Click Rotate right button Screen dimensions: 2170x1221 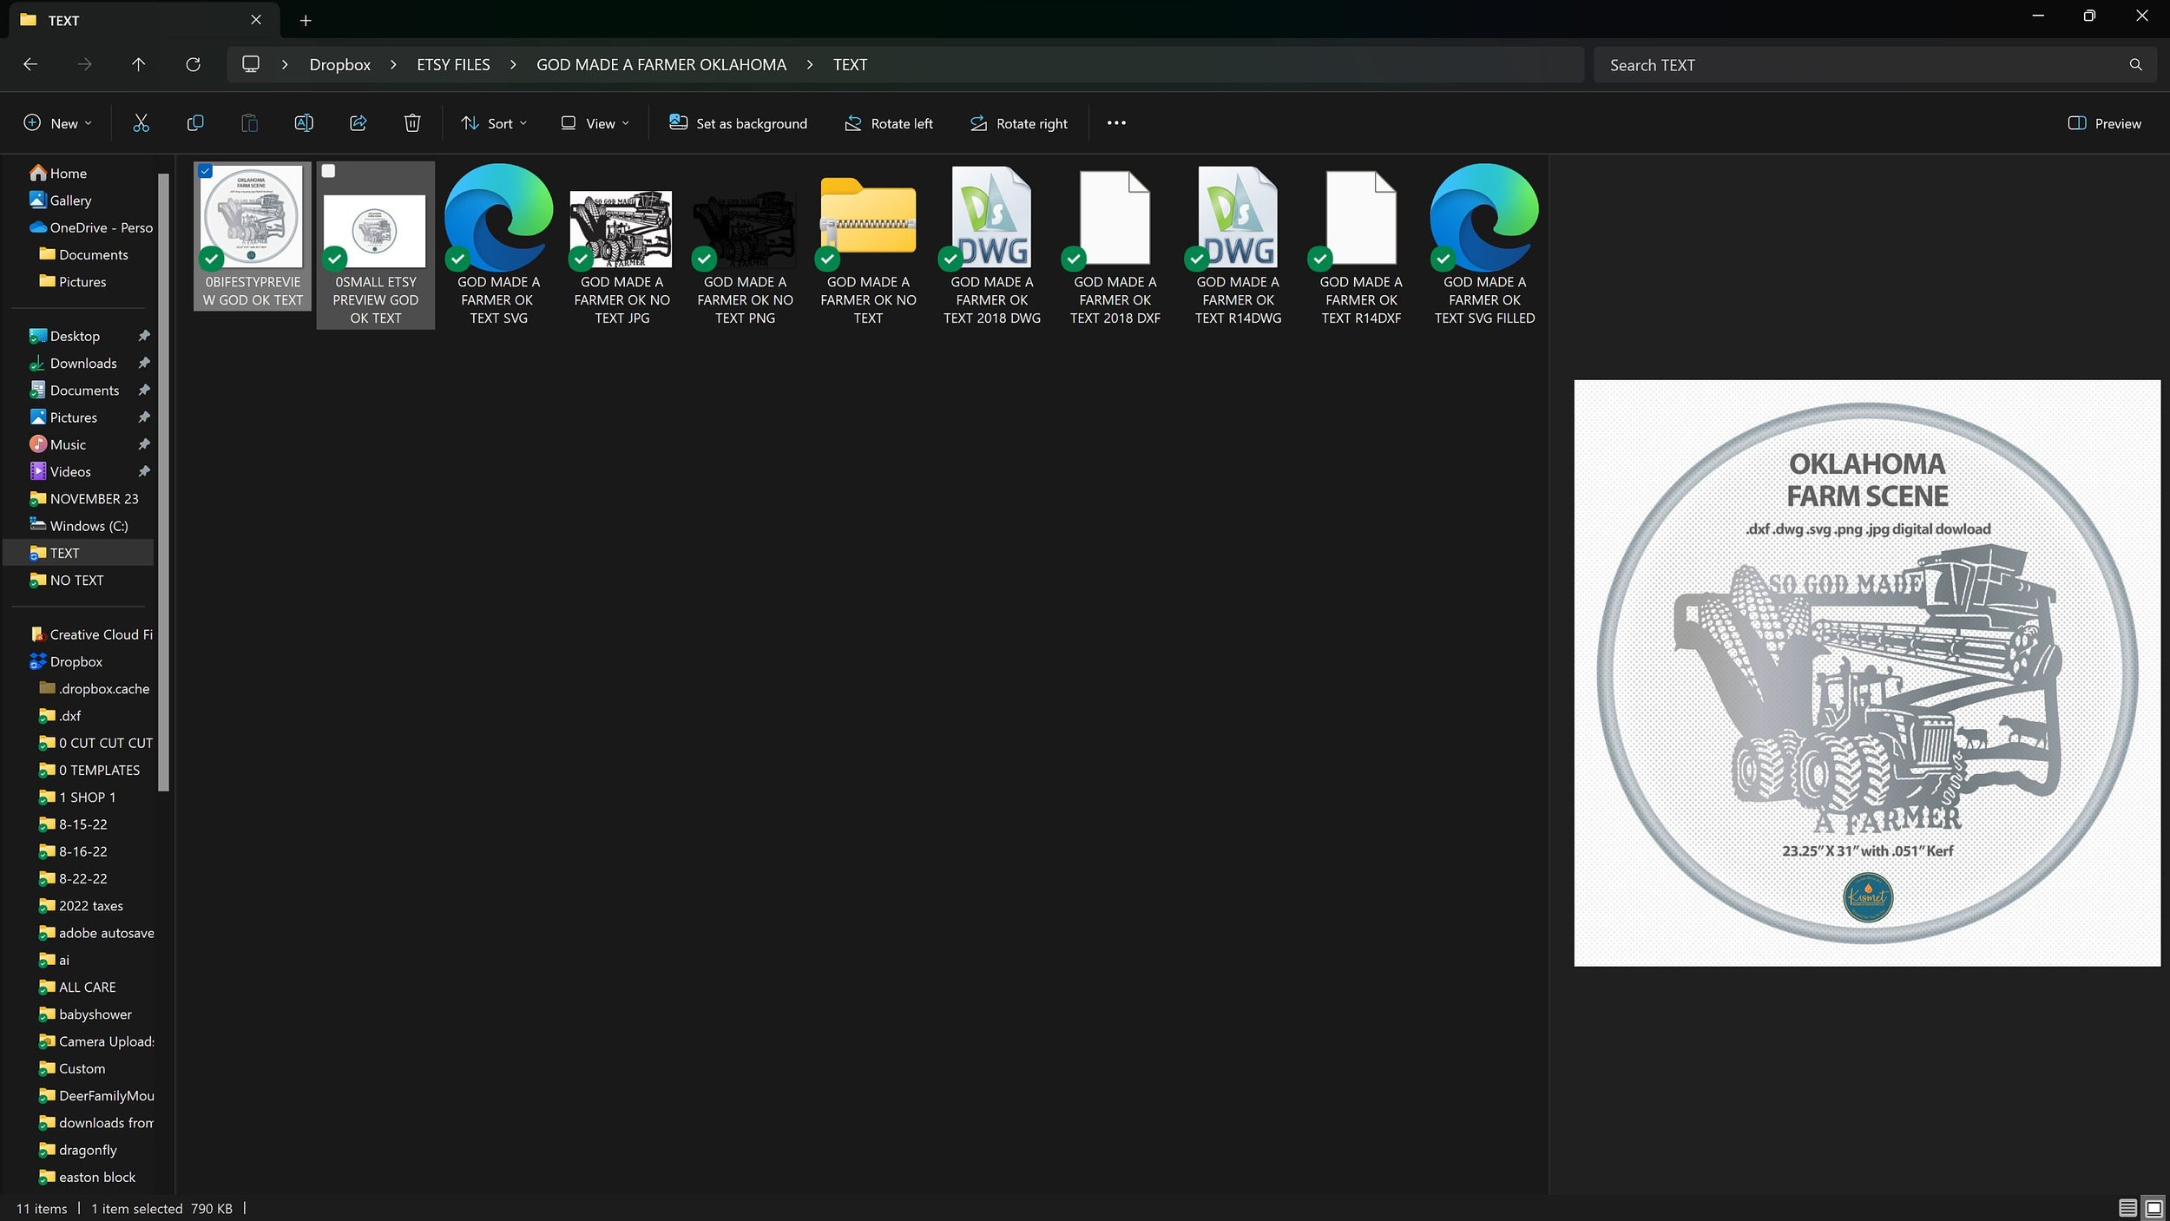point(1018,123)
